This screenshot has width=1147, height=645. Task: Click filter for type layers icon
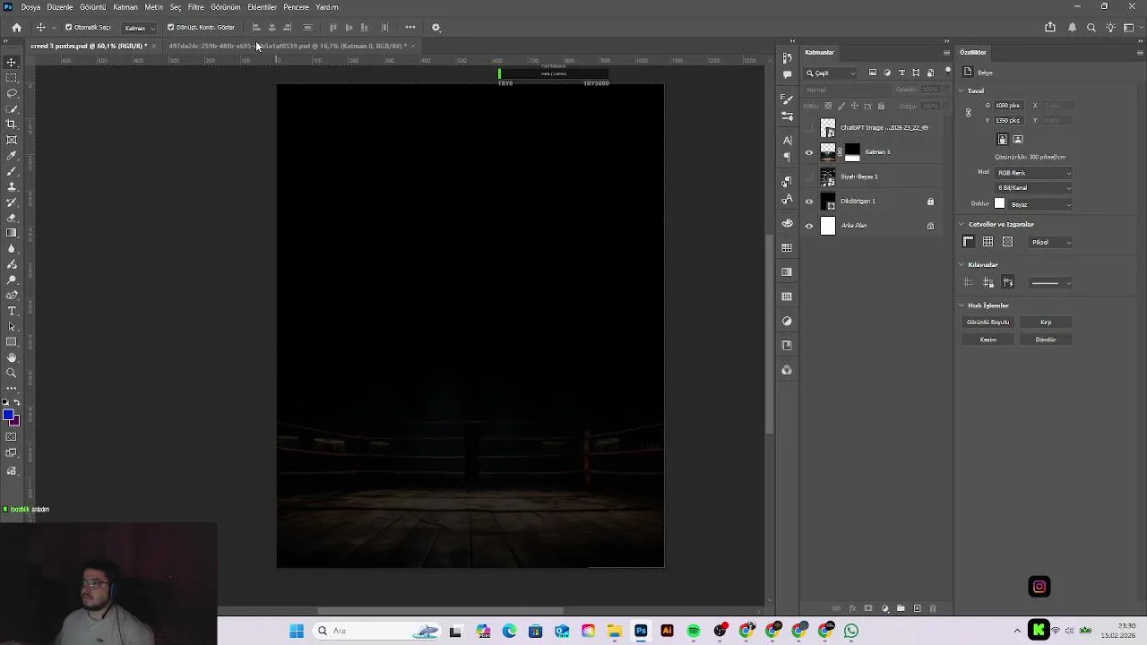click(901, 73)
